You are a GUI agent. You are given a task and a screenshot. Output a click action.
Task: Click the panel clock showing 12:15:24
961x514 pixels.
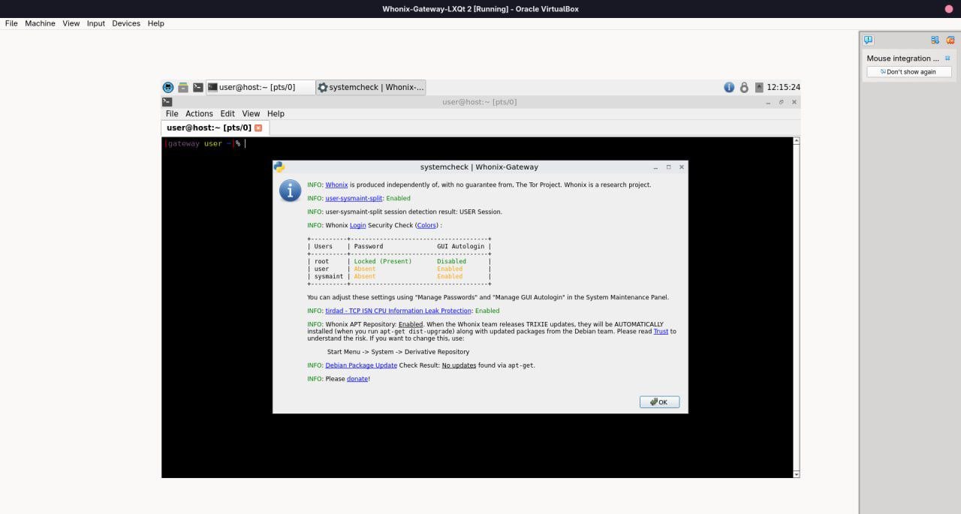pos(783,87)
